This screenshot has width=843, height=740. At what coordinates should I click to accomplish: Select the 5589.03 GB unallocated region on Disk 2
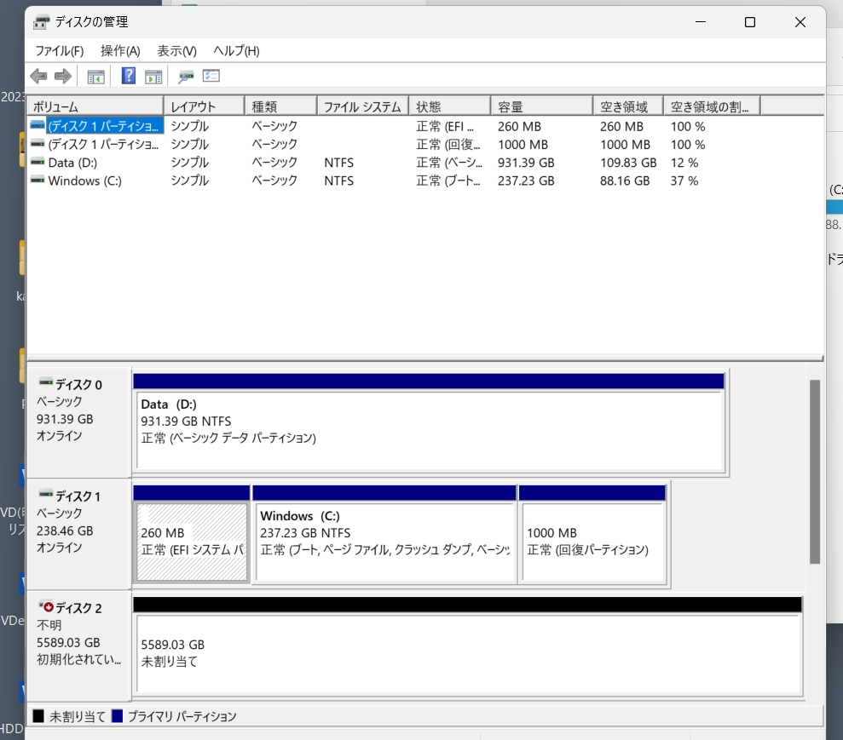(x=467, y=653)
